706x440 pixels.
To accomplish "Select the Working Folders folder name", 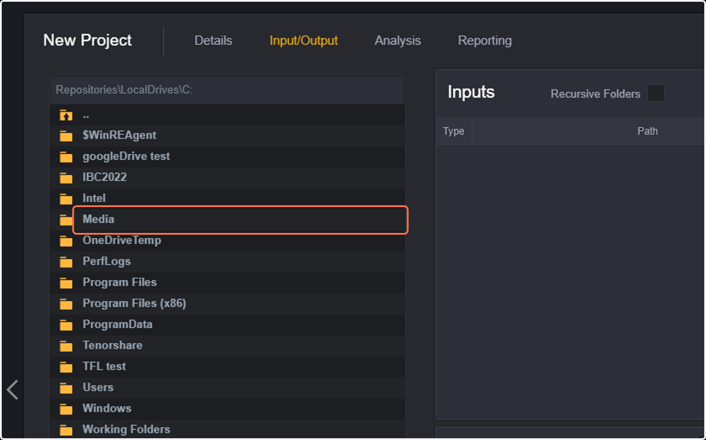I will tap(126, 429).
